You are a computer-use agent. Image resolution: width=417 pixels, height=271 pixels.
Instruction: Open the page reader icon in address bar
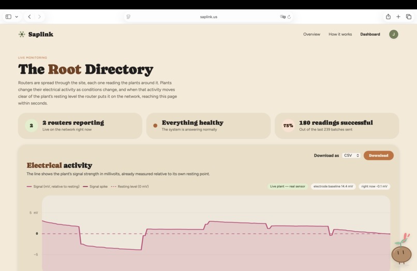tap(128, 17)
